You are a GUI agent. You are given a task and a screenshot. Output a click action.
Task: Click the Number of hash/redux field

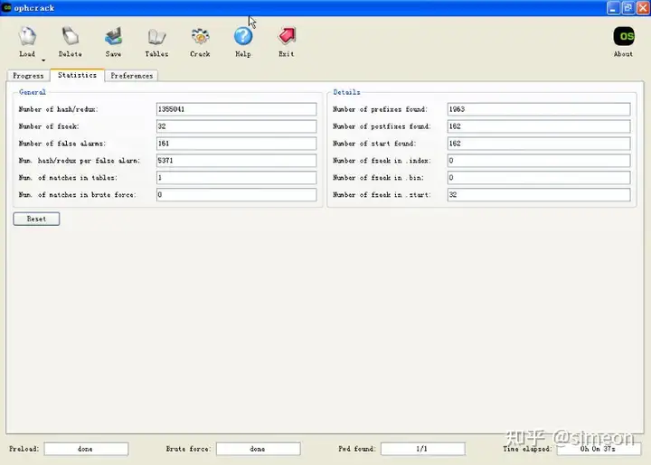pyautogui.click(x=236, y=109)
